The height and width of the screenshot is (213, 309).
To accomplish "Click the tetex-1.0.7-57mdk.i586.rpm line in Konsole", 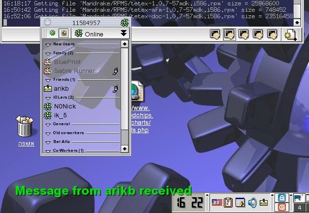I will (x=141, y=3).
